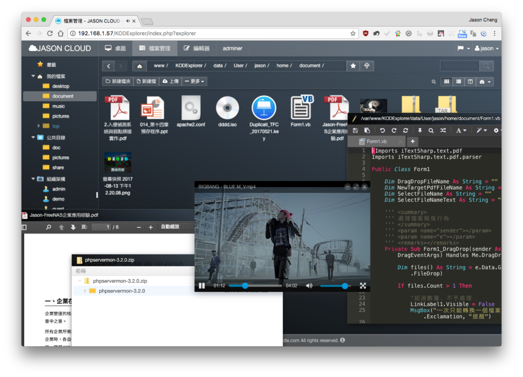Collapse the 公共目錄 tree node
This screenshot has height=377, width=523.
coord(33,137)
